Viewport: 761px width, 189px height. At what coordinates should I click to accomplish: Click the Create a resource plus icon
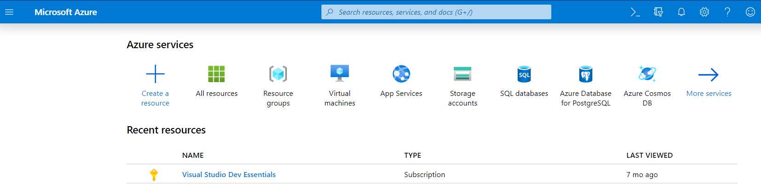pyautogui.click(x=155, y=74)
